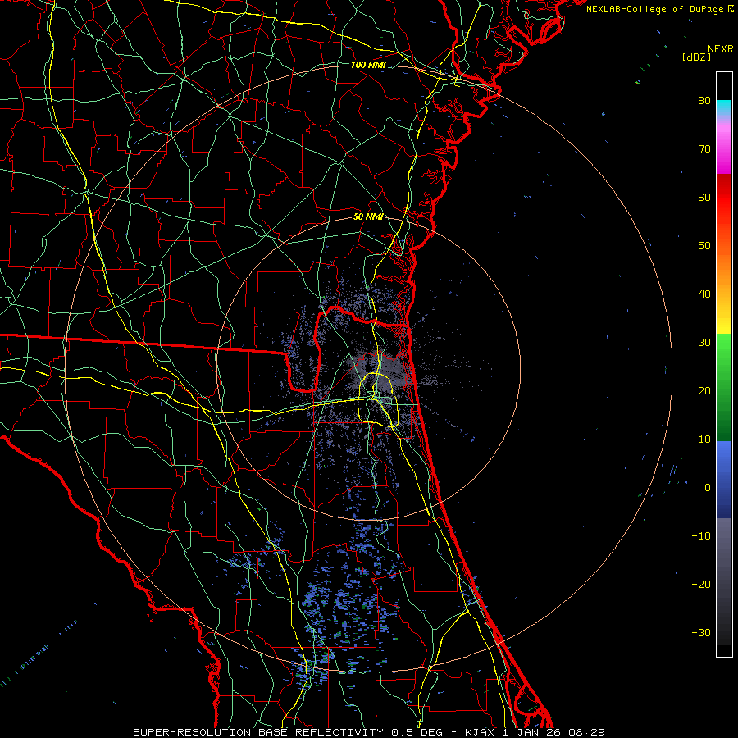The height and width of the screenshot is (738, 738).
Task: Click the -10 value on the dBZ scale
Action: point(701,536)
